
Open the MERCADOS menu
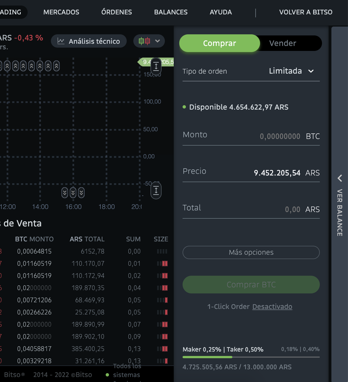tap(61, 12)
